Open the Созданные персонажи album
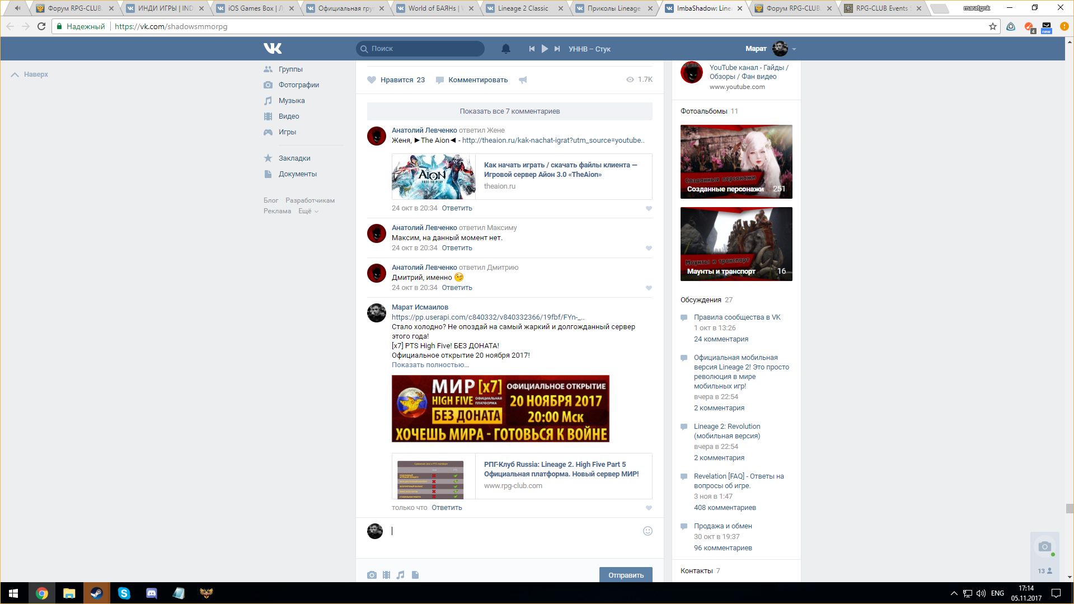Image resolution: width=1074 pixels, height=604 pixels. (737, 162)
